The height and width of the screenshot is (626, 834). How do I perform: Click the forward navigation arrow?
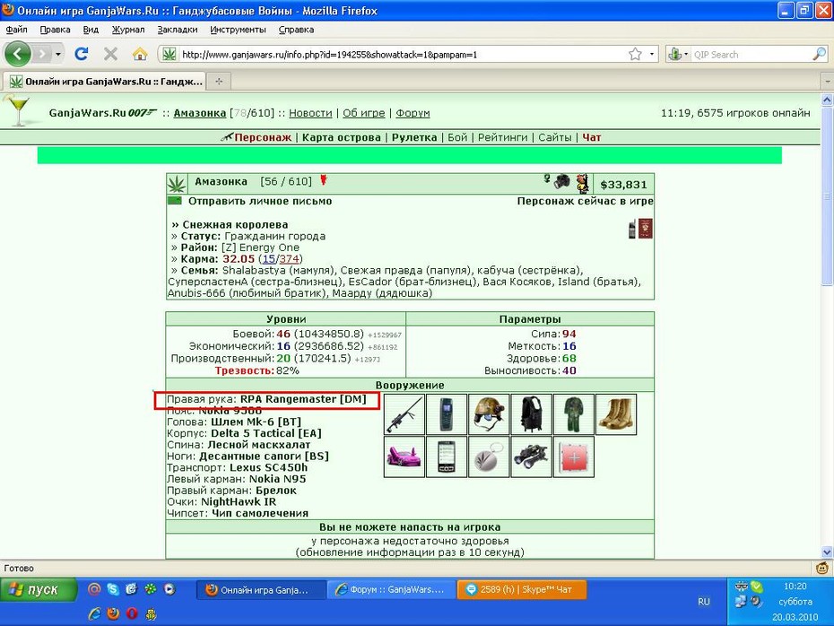41,54
